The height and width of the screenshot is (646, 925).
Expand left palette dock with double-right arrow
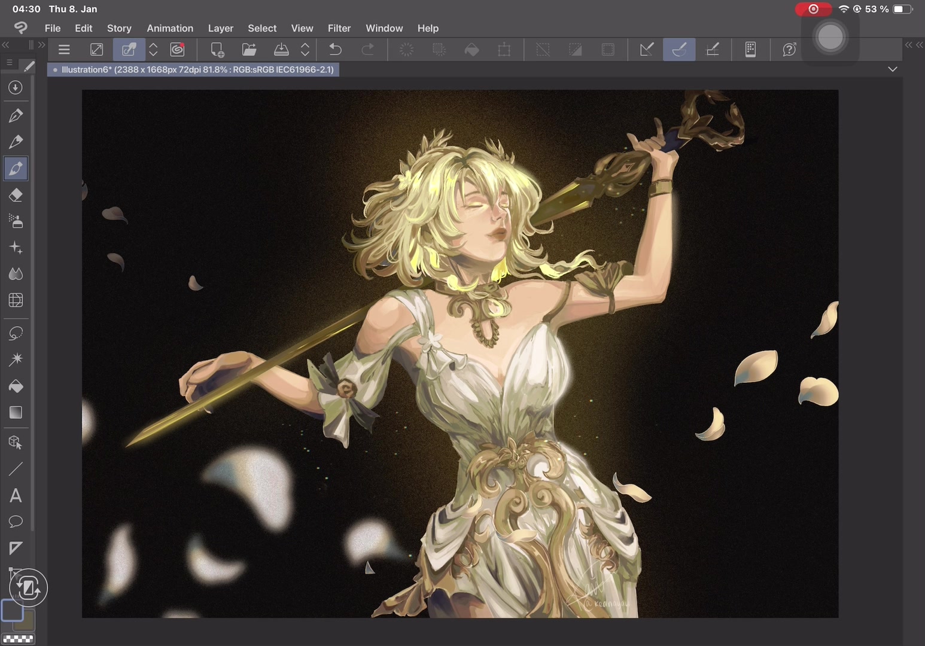pyautogui.click(x=41, y=45)
